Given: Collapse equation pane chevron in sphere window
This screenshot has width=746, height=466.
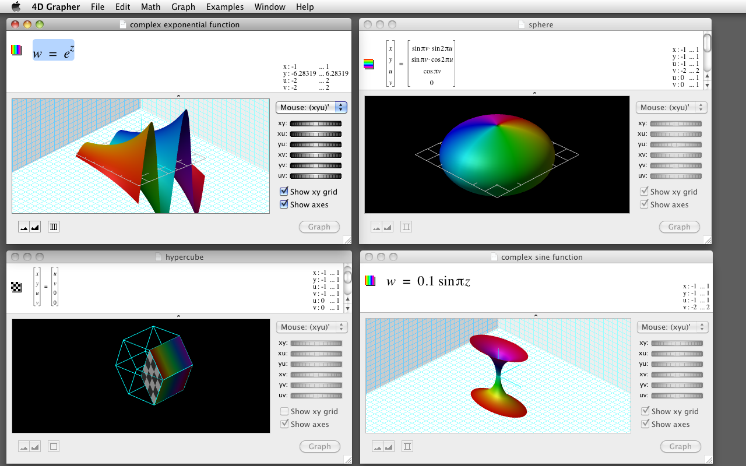Looking at the screenshot, I should coord(534,93).
